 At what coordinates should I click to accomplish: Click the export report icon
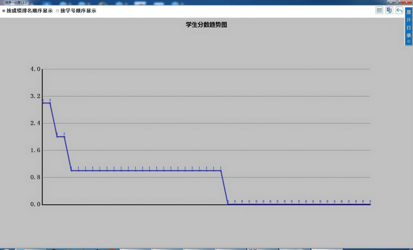click(389, 10)
